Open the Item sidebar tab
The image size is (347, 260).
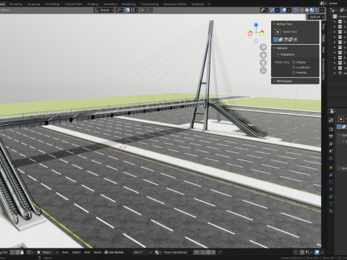323,27
